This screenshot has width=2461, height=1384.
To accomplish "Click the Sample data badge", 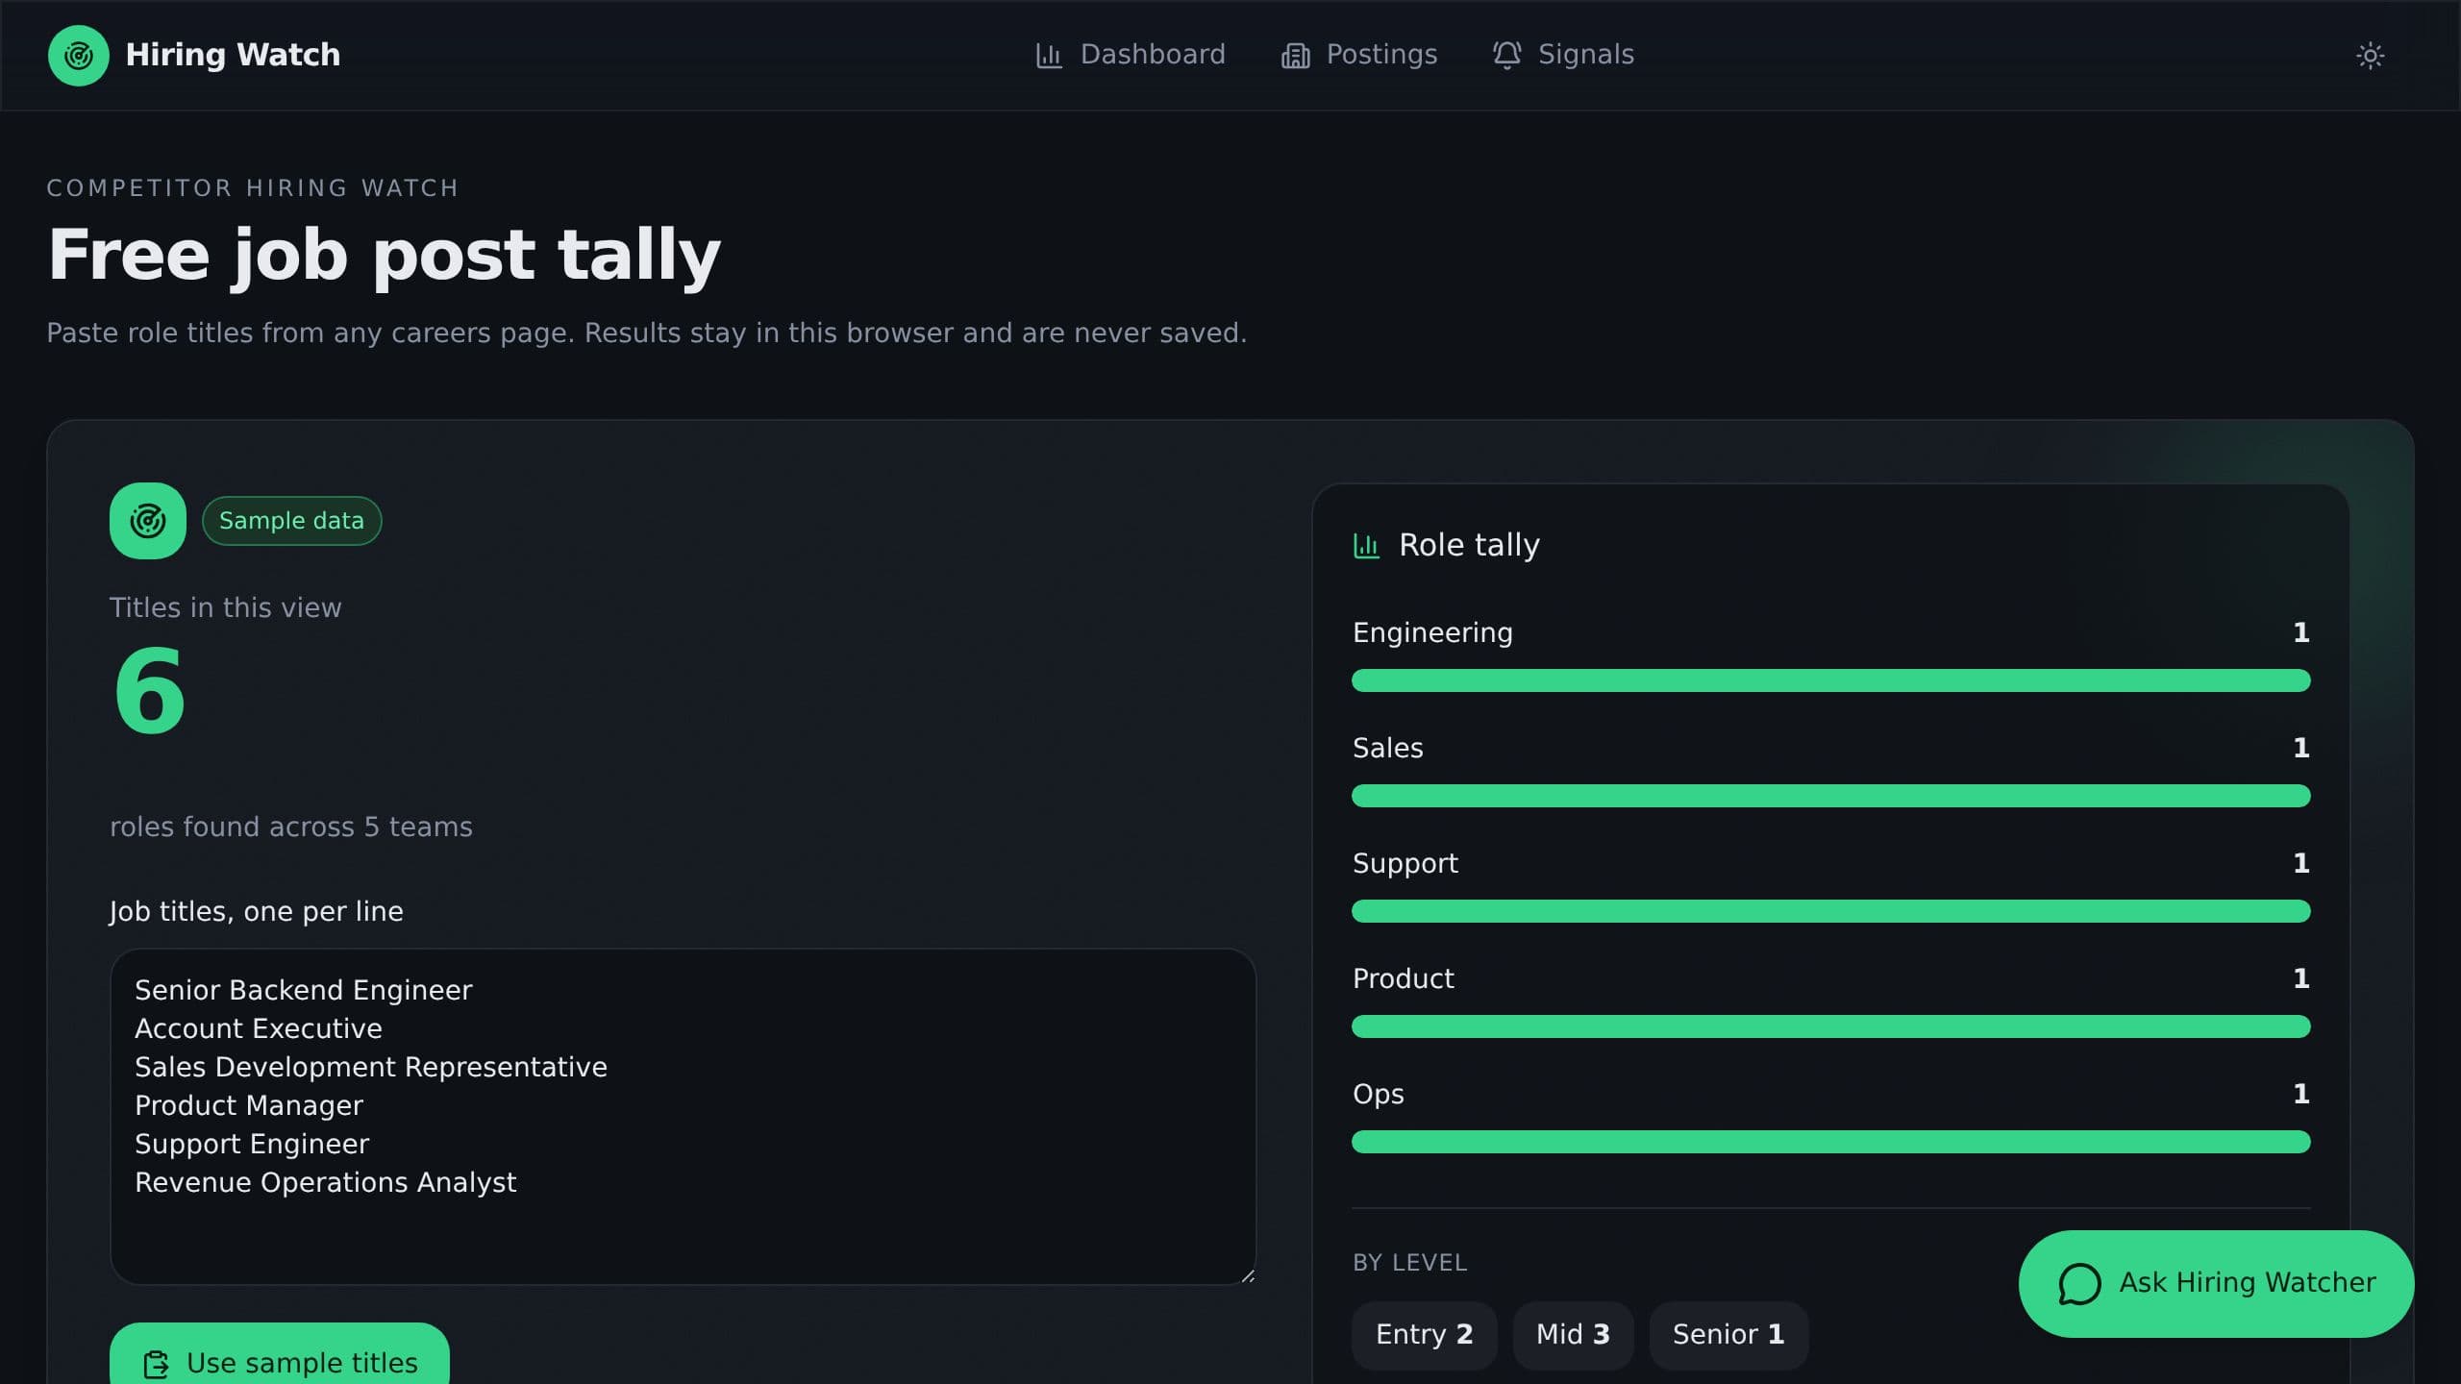I will pos(291,521).
